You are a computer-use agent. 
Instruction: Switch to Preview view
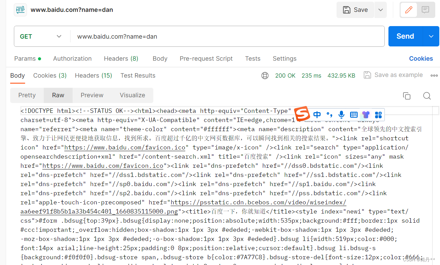coord(92,95)
